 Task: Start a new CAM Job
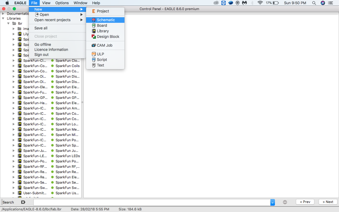click(105, 45)
